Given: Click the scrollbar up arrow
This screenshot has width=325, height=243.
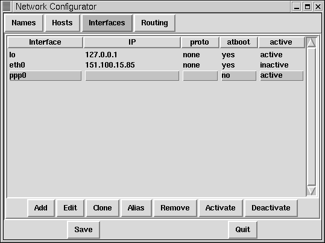Looking at the screenshot, I should 311,43.
